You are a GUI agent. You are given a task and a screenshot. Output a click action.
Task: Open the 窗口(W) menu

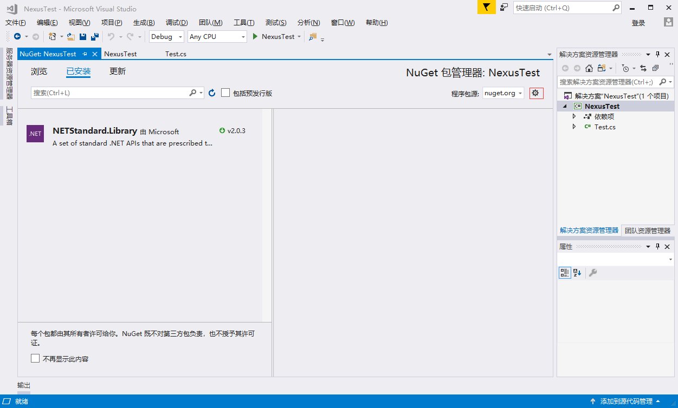[x=343, y=22]
